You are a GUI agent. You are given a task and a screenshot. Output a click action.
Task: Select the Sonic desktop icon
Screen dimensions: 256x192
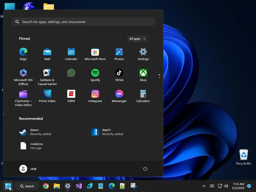pyautogui.click(x=29, y=6)
